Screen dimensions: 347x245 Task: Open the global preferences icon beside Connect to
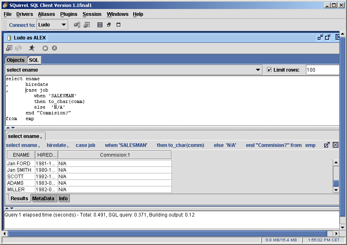77,25
